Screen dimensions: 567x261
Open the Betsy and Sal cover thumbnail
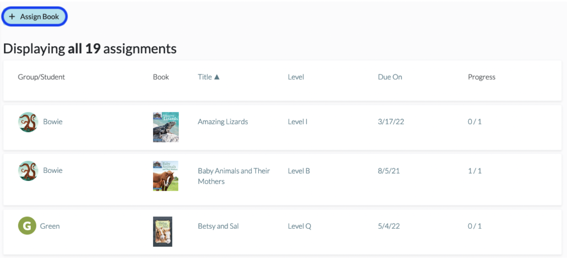point(162,232)
